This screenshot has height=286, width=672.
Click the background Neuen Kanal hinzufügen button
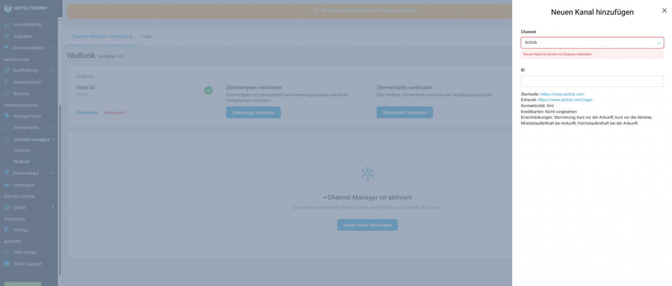click(x=368, y=225)
